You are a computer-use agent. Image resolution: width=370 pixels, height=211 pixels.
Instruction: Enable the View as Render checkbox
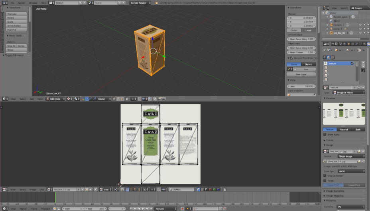point(325,176)
